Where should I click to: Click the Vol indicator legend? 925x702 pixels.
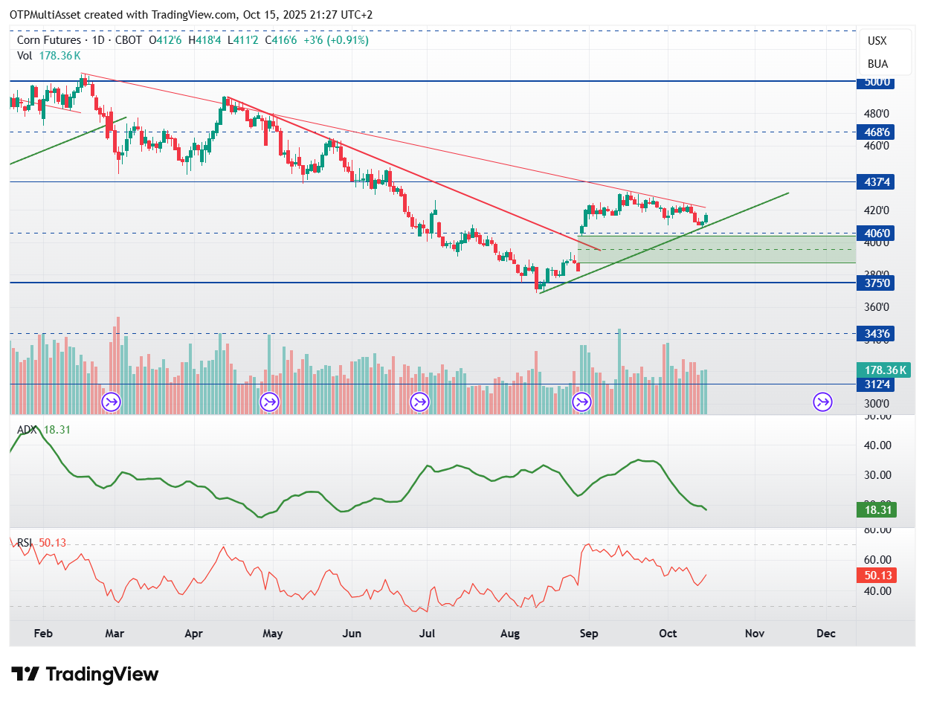click(x=49, y=55)
